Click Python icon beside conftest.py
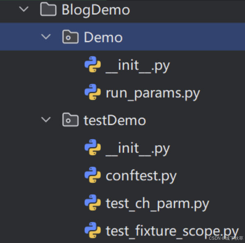This screenshot has height=243, width=245. coord(93,175)
